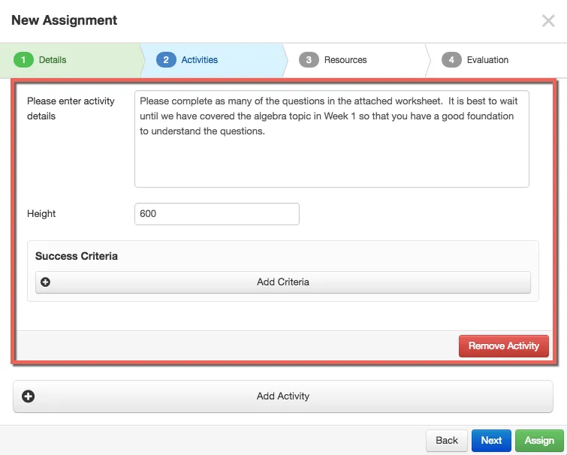This screenshot has height=455, width=567.
Task: Click the Add Criteria button
Action: tap(283, 282)
